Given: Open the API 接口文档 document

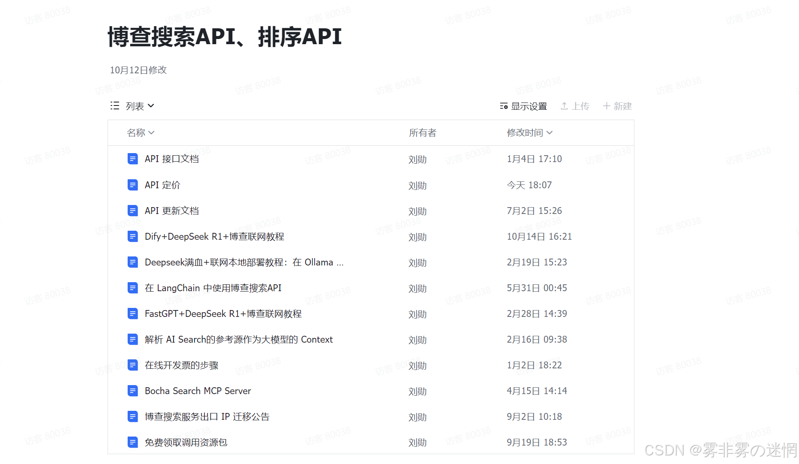Looking at the screenshot, I should (x=172, y=159).
